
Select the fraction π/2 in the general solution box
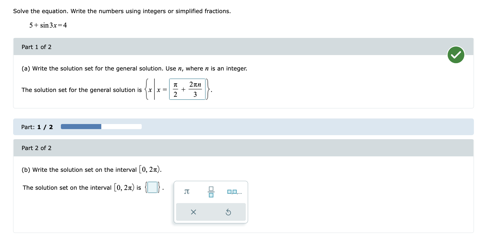[175, 89]
